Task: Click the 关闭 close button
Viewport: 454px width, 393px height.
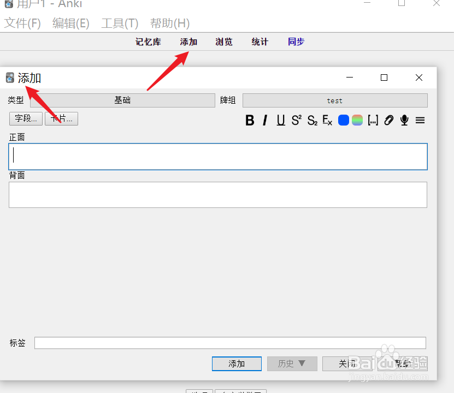Action: 347,364
